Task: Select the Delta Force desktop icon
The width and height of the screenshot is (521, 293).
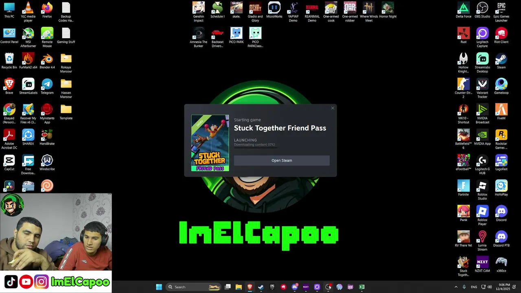Action: pyautogui.click(x=464, y=10)
